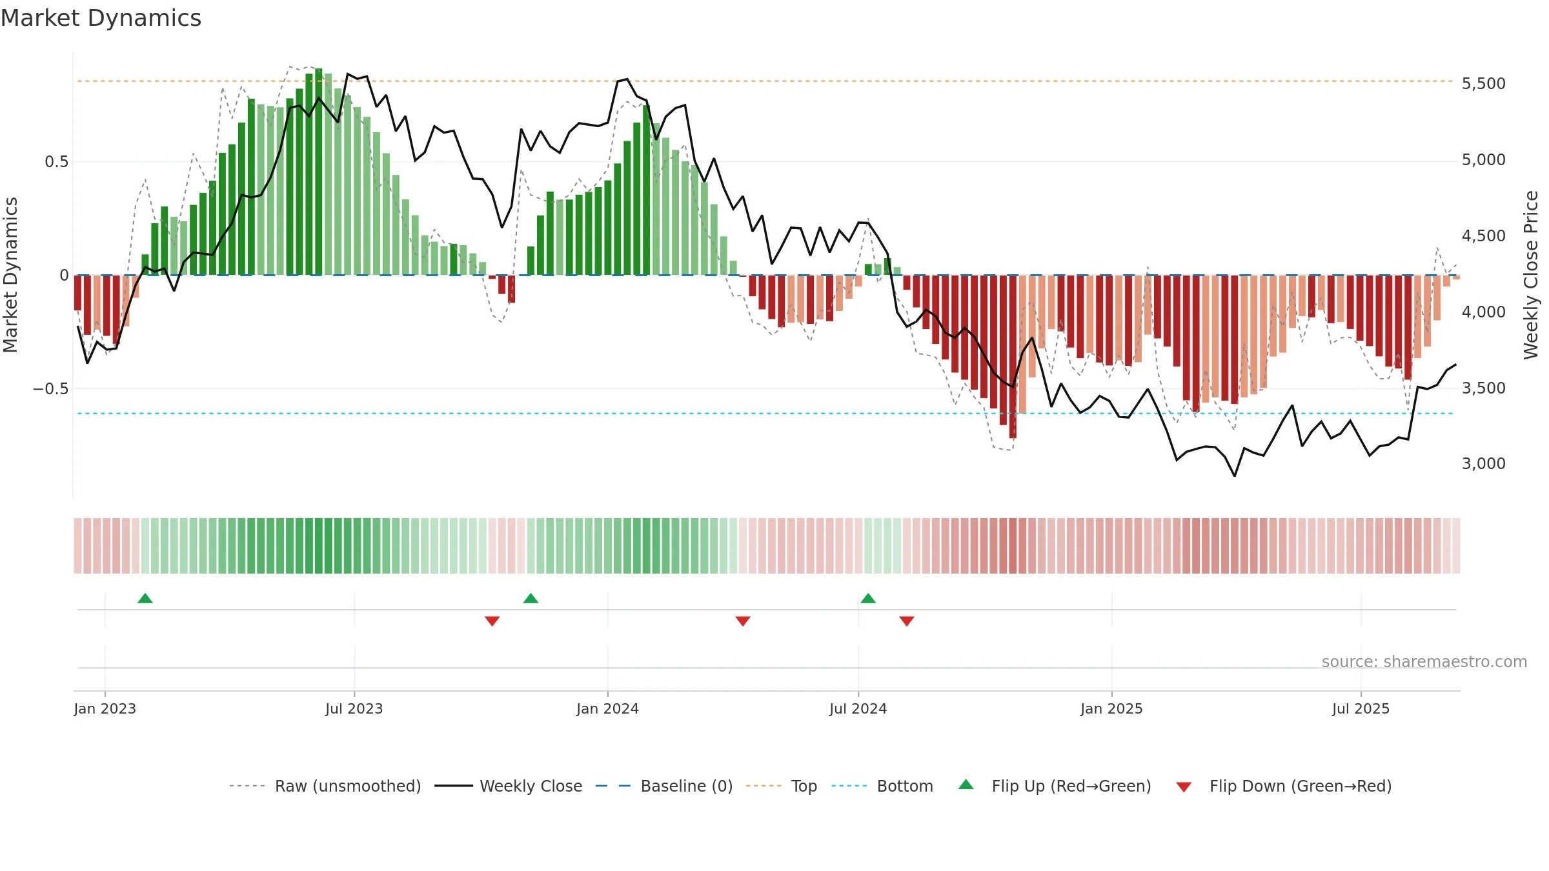1549x871 pixels.
Task: Toggle the Bottom legend entry
Action: click(882, 786)
